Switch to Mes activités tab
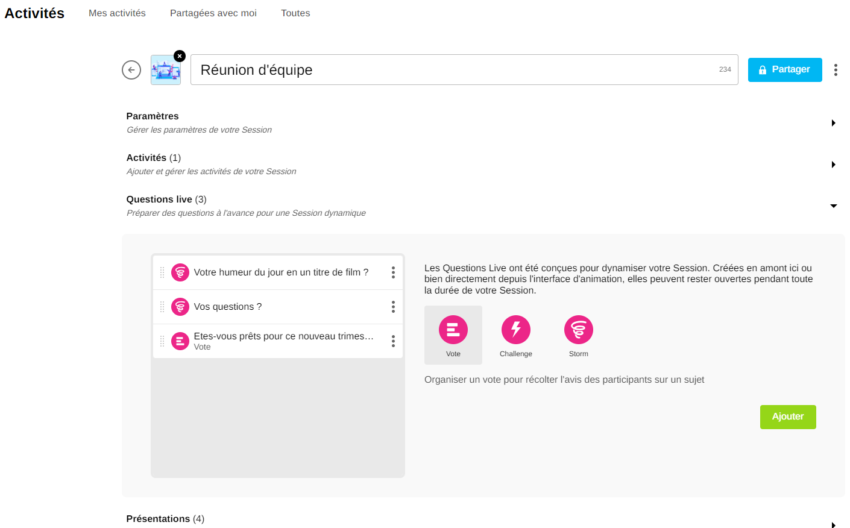Viewport: 850px width, 528px height. (x=117, y=13)
